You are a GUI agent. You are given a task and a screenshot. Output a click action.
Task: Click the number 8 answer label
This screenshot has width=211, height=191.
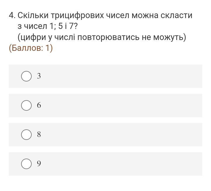click(39, 135)
